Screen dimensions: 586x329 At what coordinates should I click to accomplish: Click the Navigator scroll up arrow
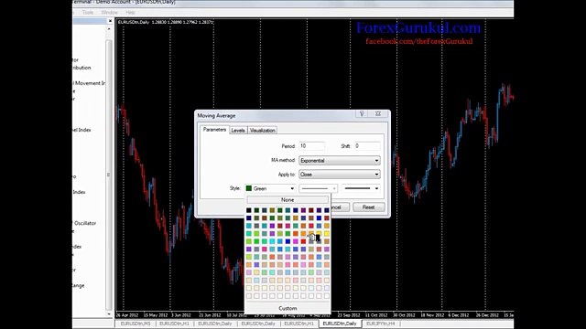point(109,29)
